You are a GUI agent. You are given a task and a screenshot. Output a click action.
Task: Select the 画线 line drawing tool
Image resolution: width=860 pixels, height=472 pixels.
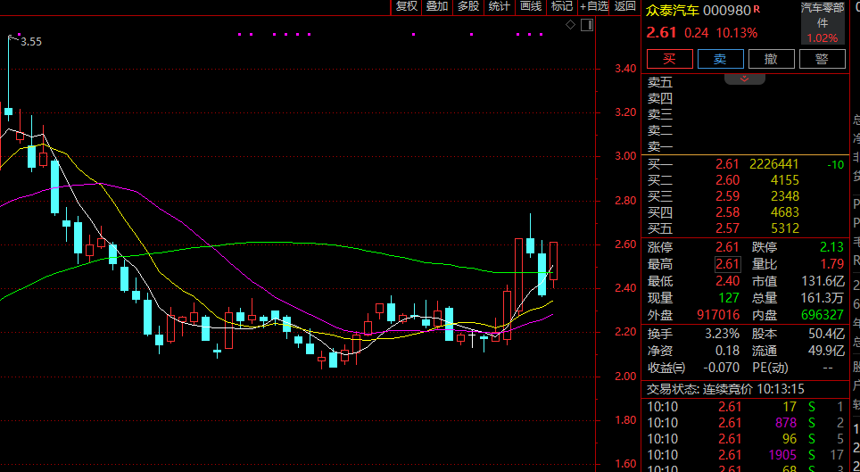pos(531,6)
